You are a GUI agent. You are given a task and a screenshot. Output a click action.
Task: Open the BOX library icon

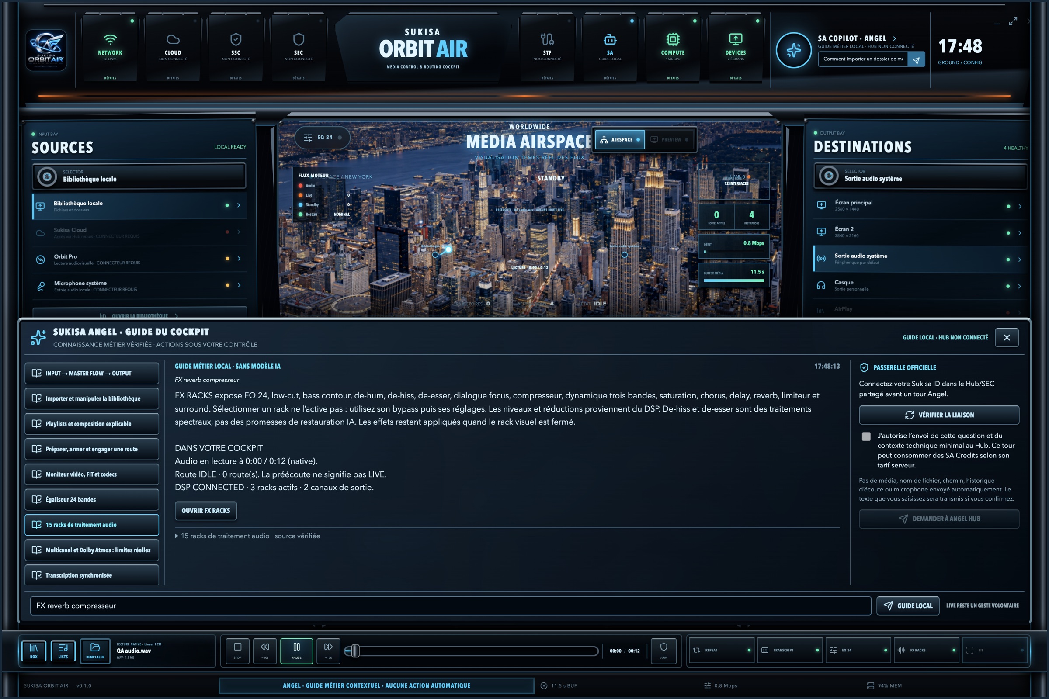34,651
